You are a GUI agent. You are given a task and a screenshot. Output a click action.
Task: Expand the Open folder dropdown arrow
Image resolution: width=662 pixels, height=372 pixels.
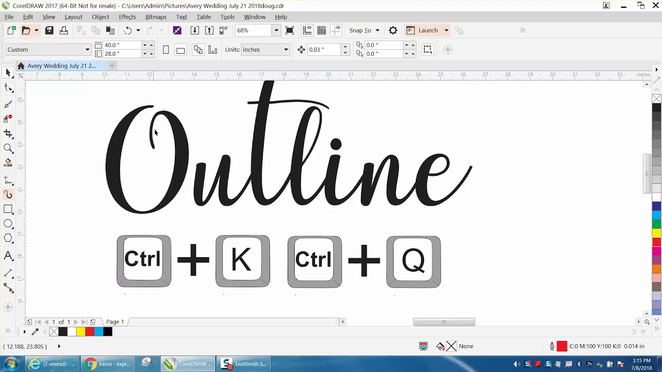[36, 30]
